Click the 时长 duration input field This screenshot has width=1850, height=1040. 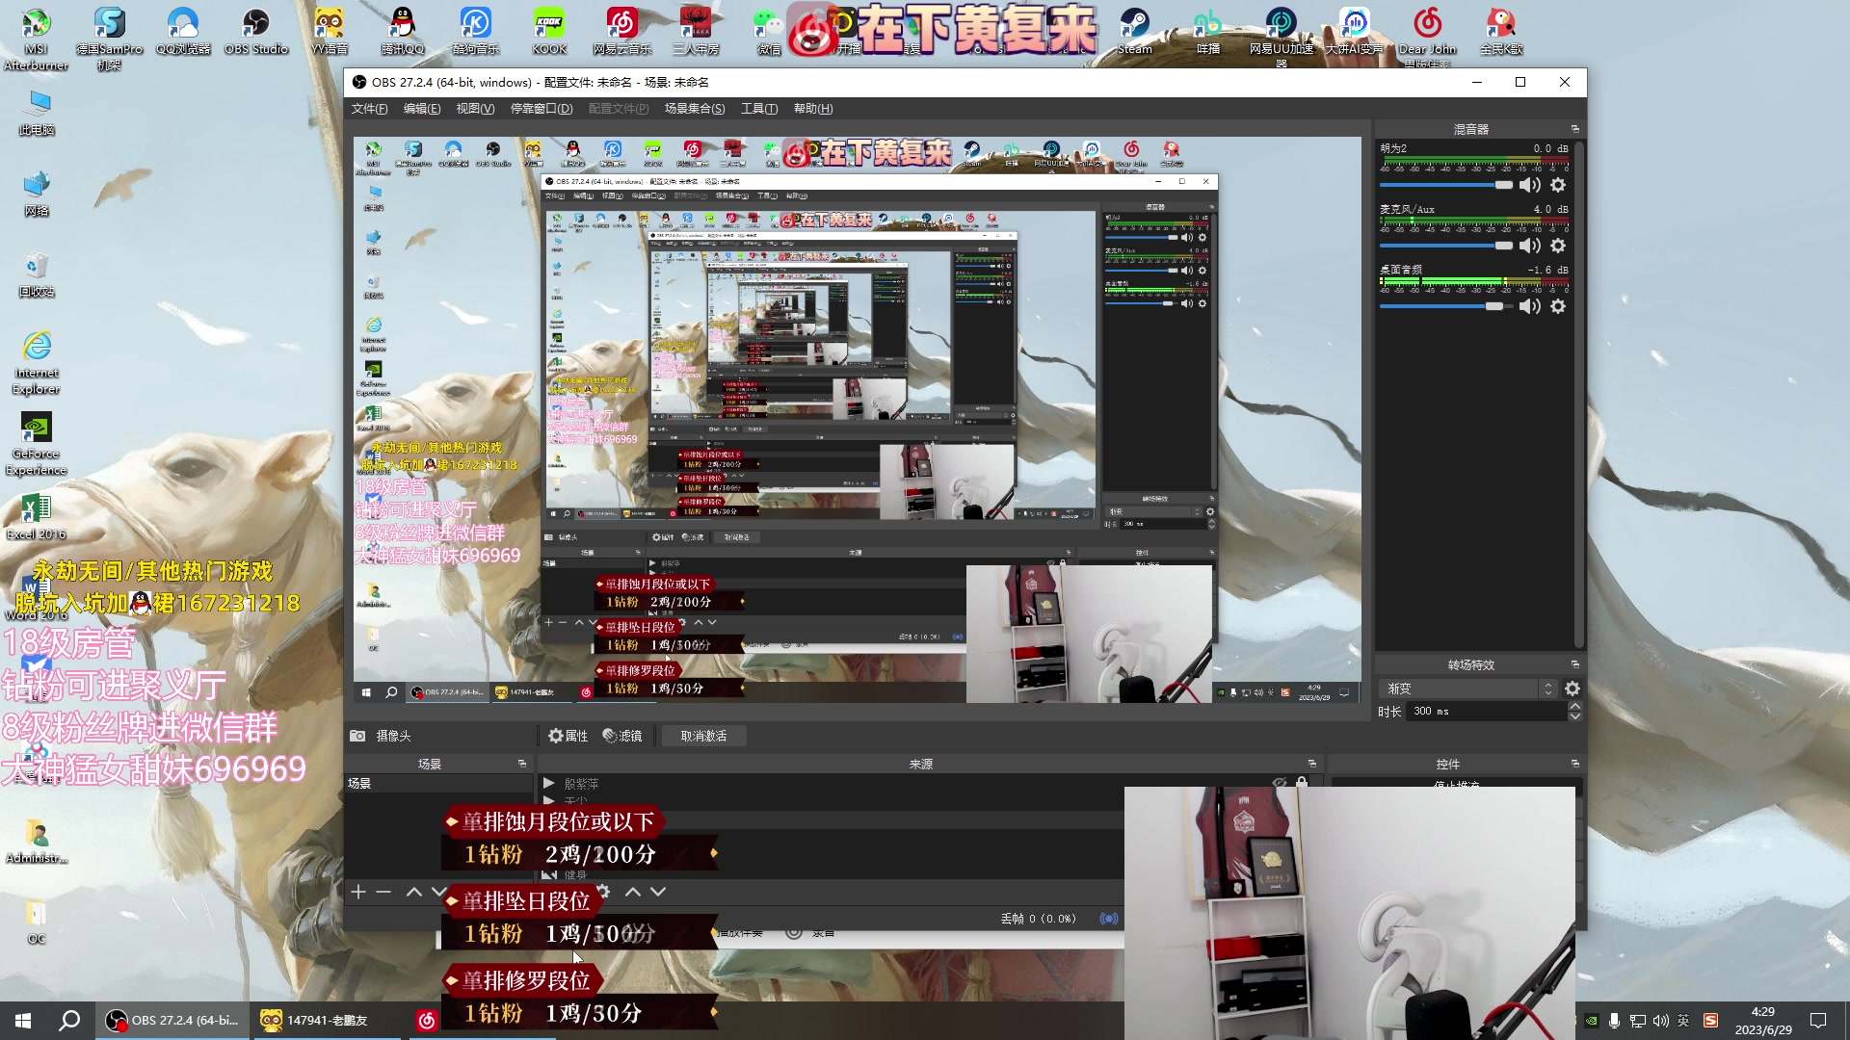pos(1488,712)
